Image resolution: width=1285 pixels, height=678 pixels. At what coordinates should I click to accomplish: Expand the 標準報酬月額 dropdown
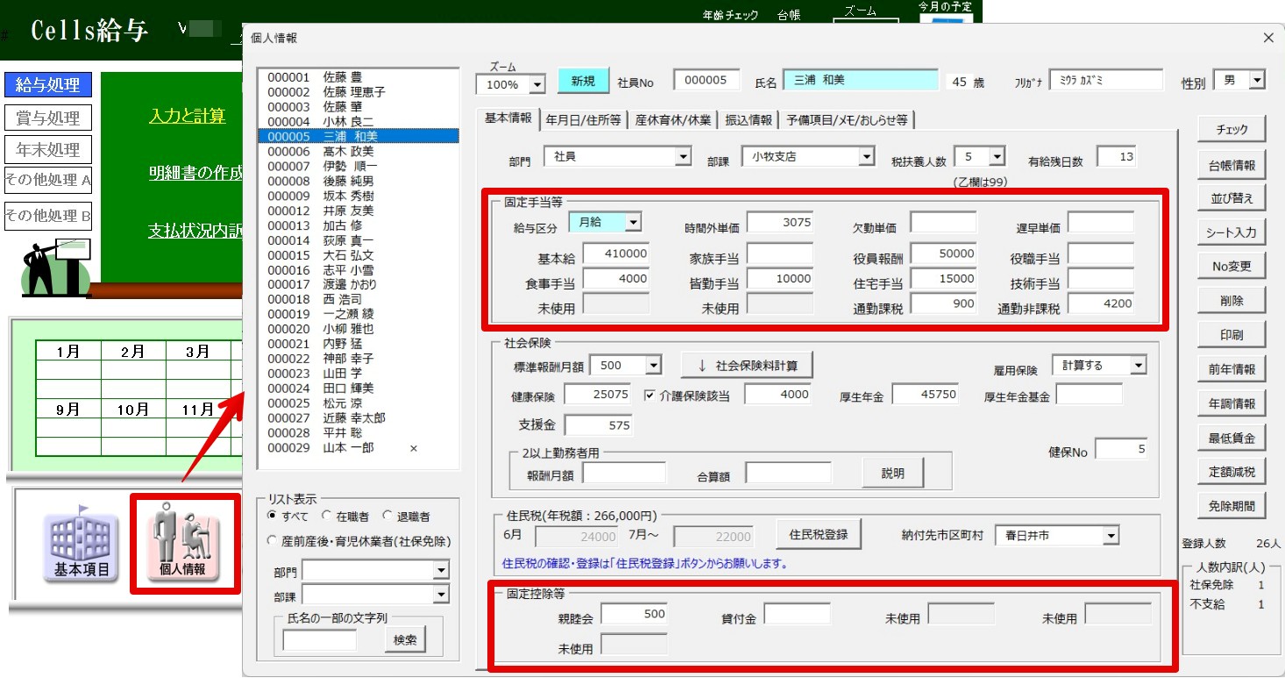(653, 366)
